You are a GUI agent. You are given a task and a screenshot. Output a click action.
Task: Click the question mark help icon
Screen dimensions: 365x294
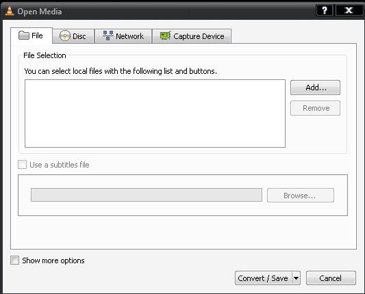point(325,10)
